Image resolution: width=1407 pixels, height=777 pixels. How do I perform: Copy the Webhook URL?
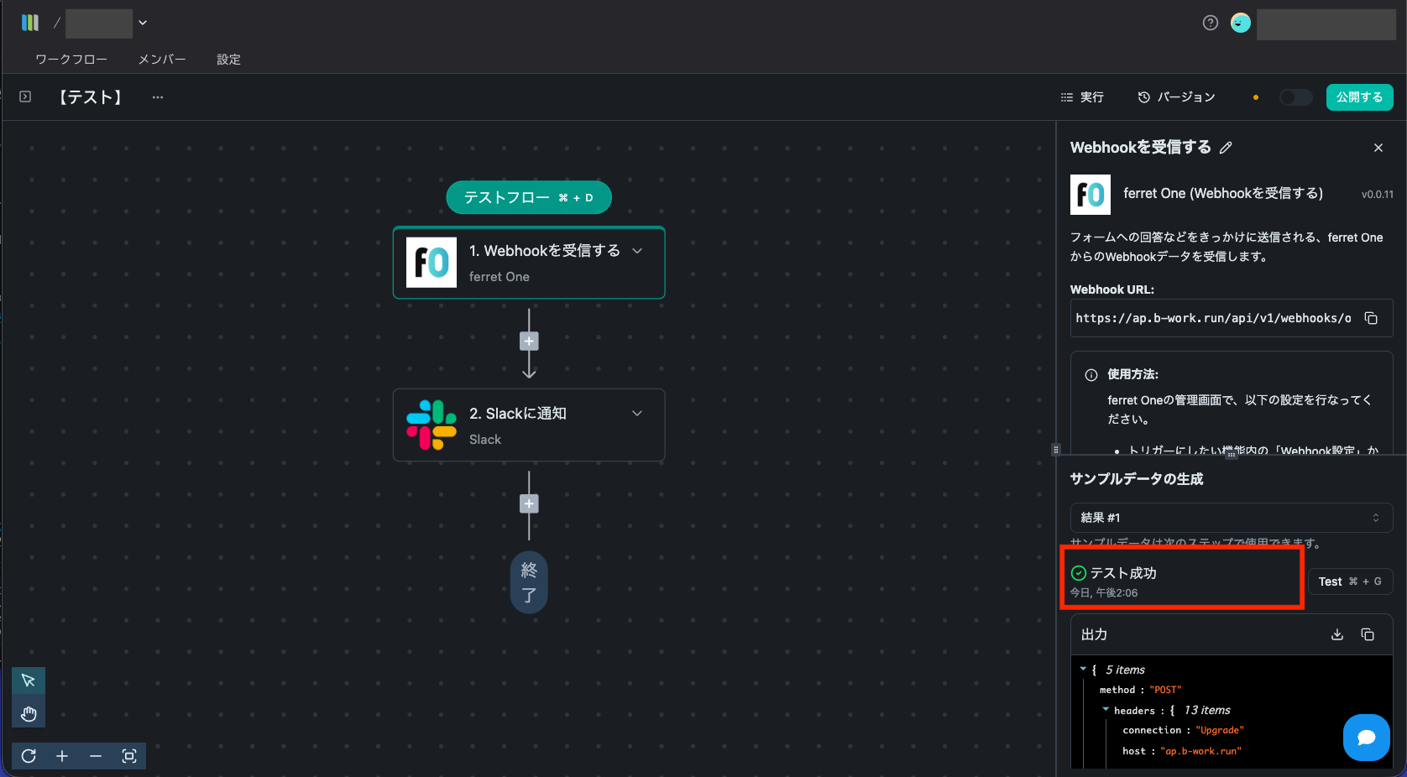[x=1371, y=318]
